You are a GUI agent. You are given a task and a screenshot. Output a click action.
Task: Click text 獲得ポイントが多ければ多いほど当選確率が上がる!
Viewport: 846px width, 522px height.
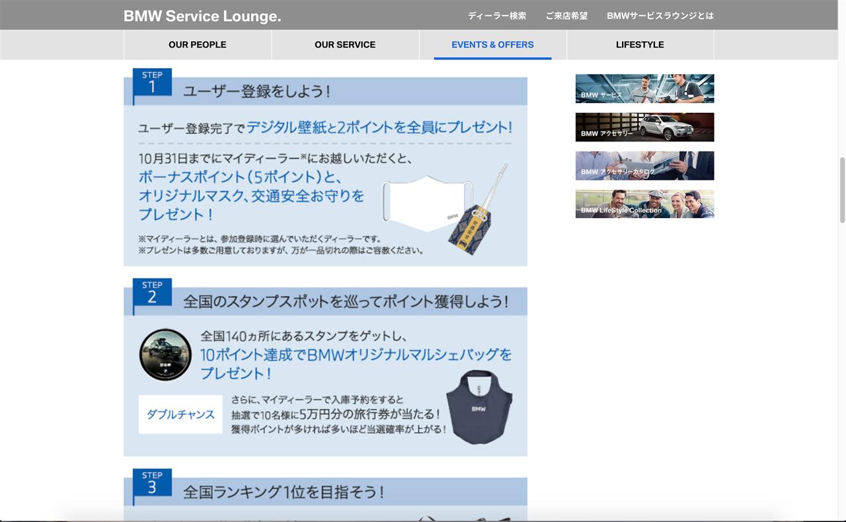coord(338,429)
